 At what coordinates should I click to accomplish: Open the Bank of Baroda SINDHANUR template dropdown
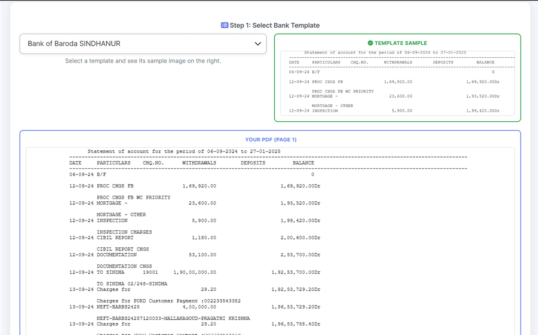tap(143, 44)
